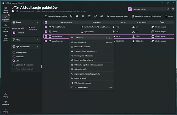Choose Pomiń weryfikację hash'a
This screenshot has width=177, height=115.
coord(92,60)
